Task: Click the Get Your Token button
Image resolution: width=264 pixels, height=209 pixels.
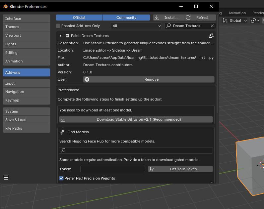Action: (x=180, y=169)
